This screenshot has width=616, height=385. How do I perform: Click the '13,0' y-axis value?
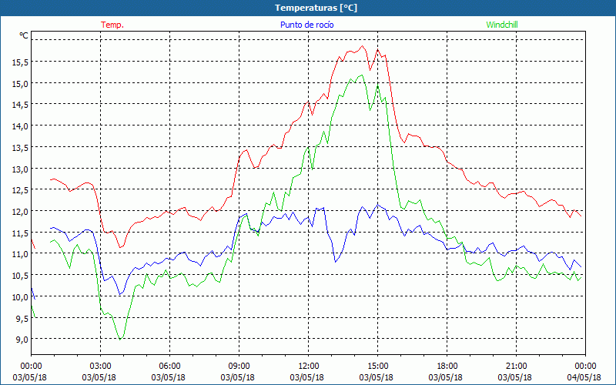point(20,169)
